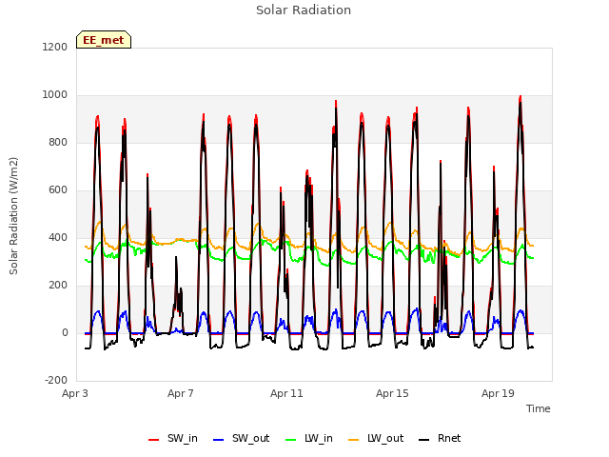Click the green LW_in legend swatch
Screen dimensions: 609x457
(291, 440)
